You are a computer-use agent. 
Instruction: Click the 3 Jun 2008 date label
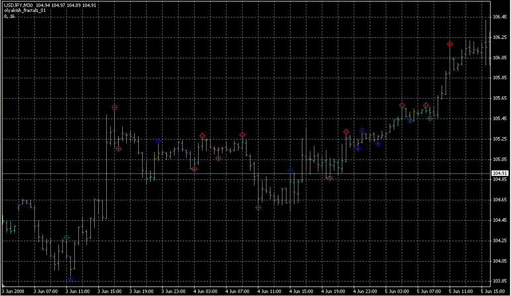(14, 291)
